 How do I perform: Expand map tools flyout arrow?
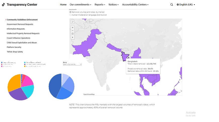72,37
